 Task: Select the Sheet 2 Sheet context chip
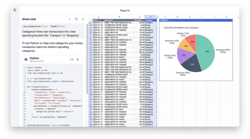tap(58, 26)
